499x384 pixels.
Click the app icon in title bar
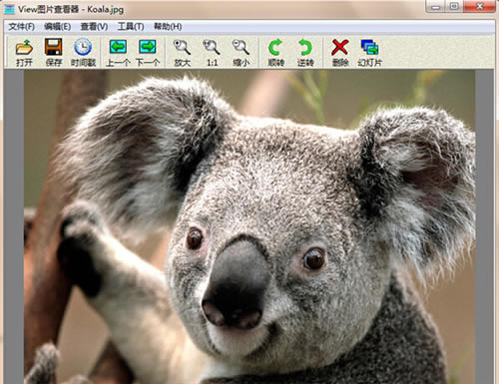9,9
